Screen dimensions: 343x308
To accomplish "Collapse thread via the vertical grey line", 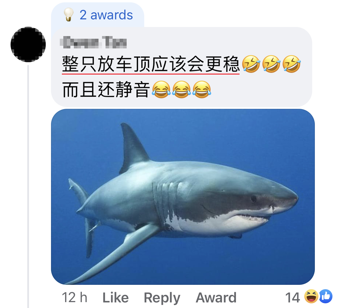I will tap(28, 186).
